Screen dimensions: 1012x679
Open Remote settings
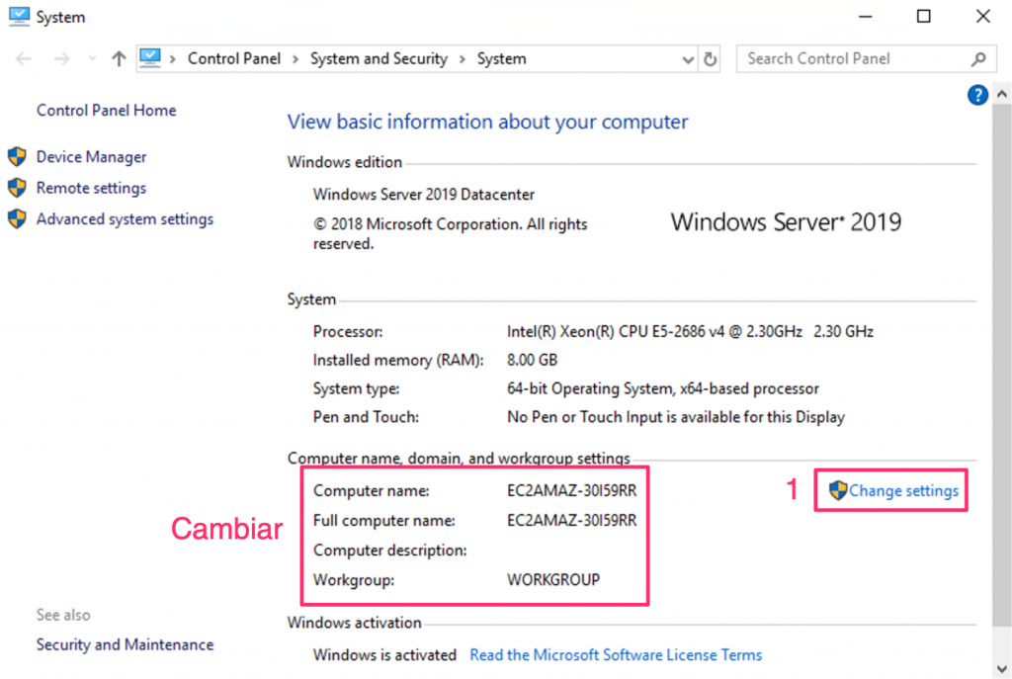91,188
